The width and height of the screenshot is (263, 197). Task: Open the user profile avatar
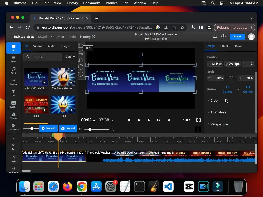coord(251,36)
